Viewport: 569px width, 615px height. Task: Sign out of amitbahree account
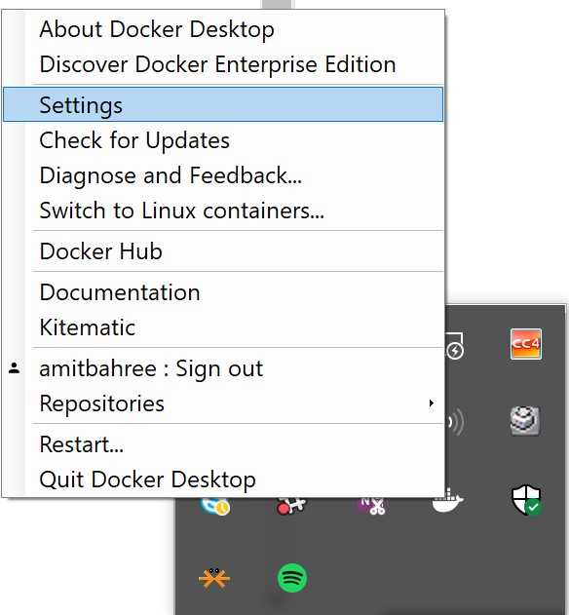223,368
